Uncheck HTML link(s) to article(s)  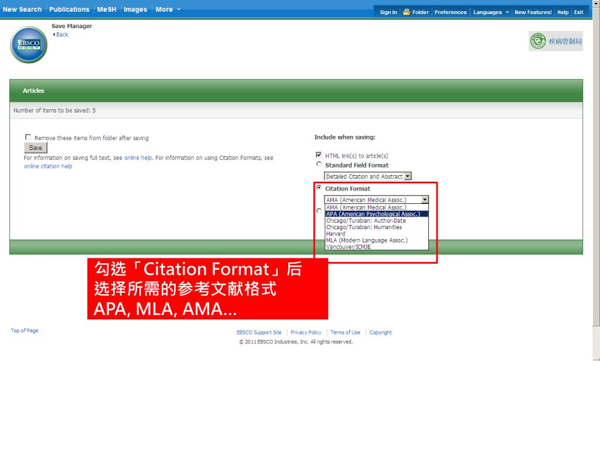pos(319,155)
